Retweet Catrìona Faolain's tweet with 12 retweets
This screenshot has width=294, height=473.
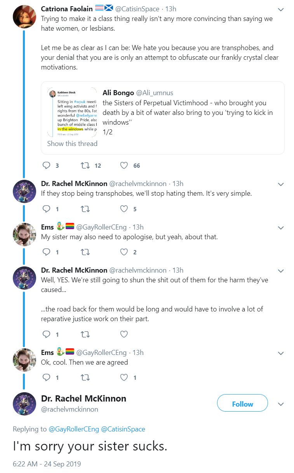85,165
